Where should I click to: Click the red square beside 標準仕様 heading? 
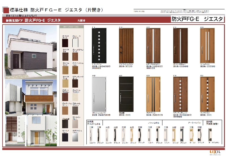tap(6, 10)
